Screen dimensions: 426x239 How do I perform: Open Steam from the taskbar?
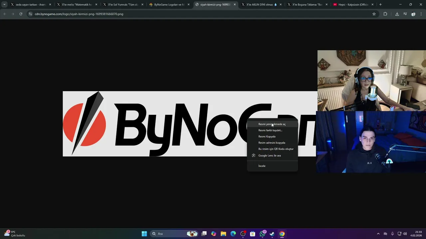pos(272,234)
